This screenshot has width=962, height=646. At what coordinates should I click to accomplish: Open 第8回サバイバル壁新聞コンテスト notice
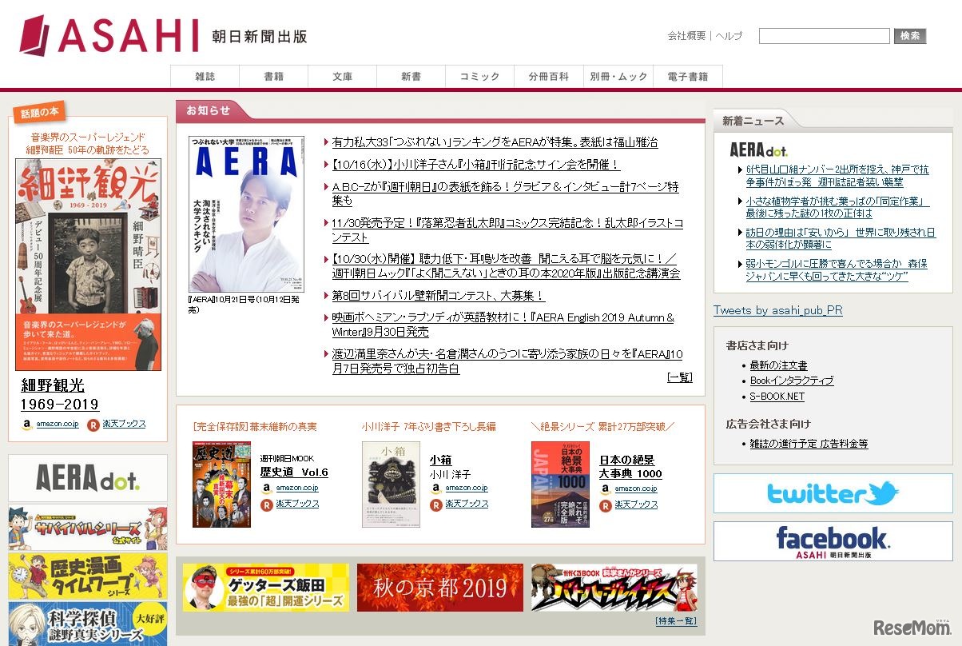pos(438,296)
